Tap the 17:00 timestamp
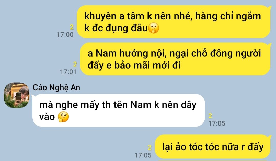The height and width of the screenshot is (161, 276). tap(65, 35)
